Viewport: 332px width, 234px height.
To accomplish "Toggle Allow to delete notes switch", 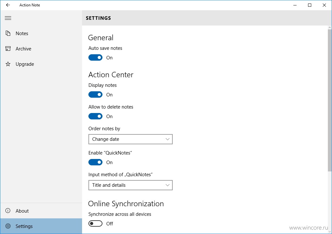I will (x=95, y=116).
